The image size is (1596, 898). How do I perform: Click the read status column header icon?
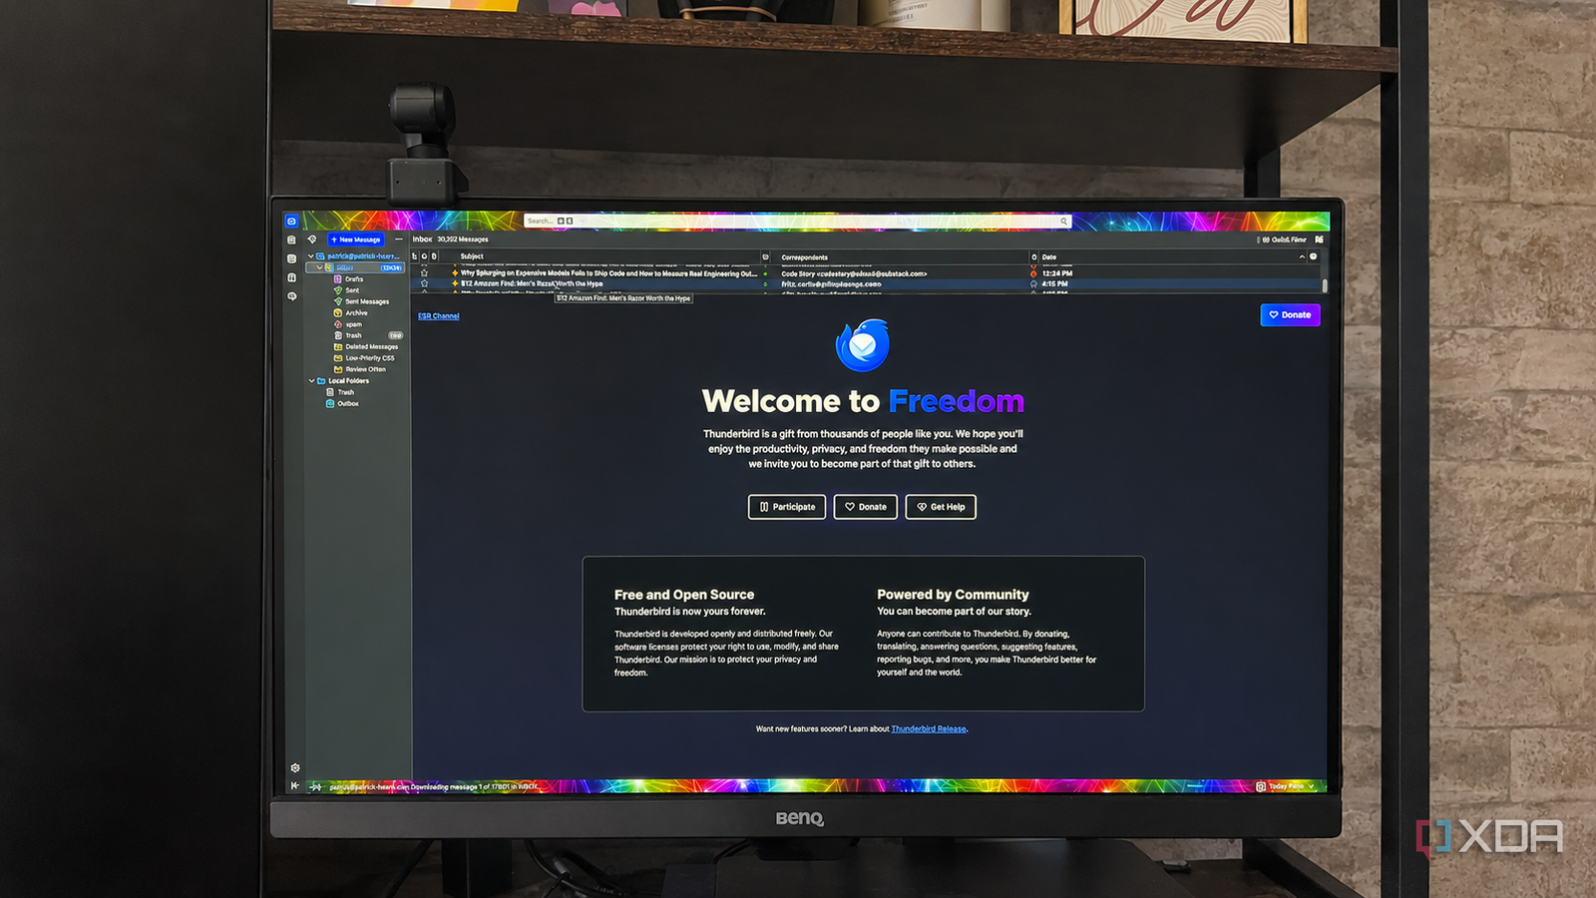(765, 257)
